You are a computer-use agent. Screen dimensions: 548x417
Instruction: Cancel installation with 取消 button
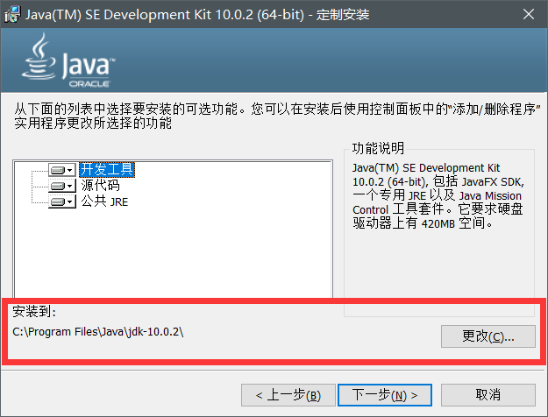(x=488, y=395)
